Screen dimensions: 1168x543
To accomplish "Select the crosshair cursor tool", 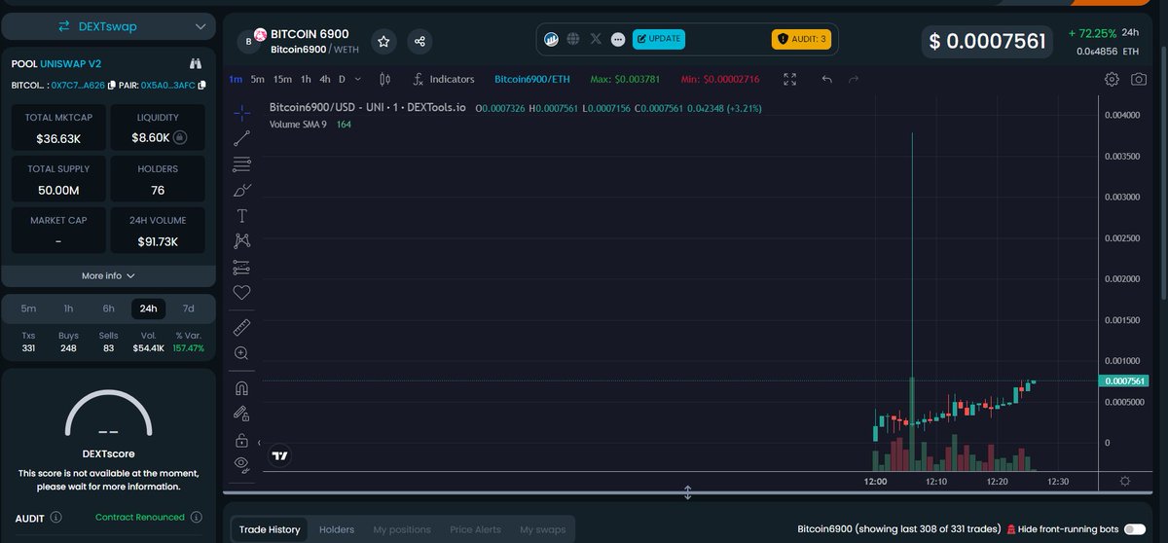I will pos(242,114).
